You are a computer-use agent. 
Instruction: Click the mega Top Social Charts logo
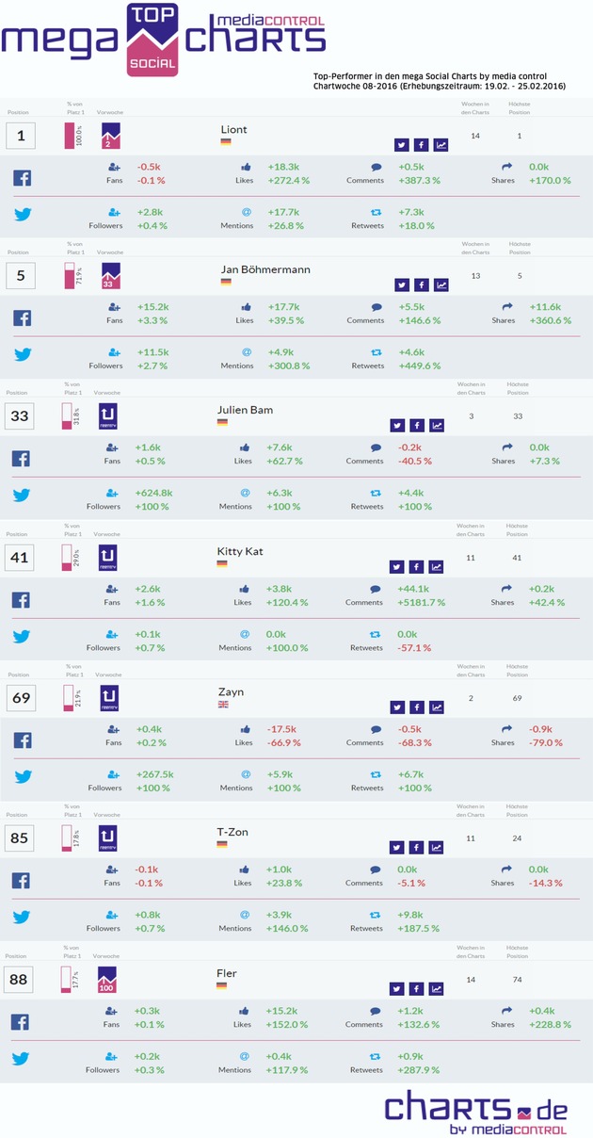coord(164,39)
